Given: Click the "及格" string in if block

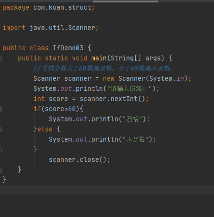Looking at the screenshot, I should point(132,119).
